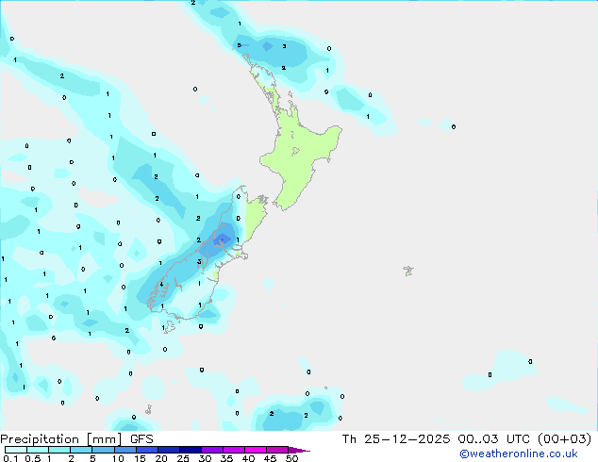The height and width of the screenshot is (462, 598).
Task: Select the 40–45 mm magenta legend swatch
Action: click(256, 450)
